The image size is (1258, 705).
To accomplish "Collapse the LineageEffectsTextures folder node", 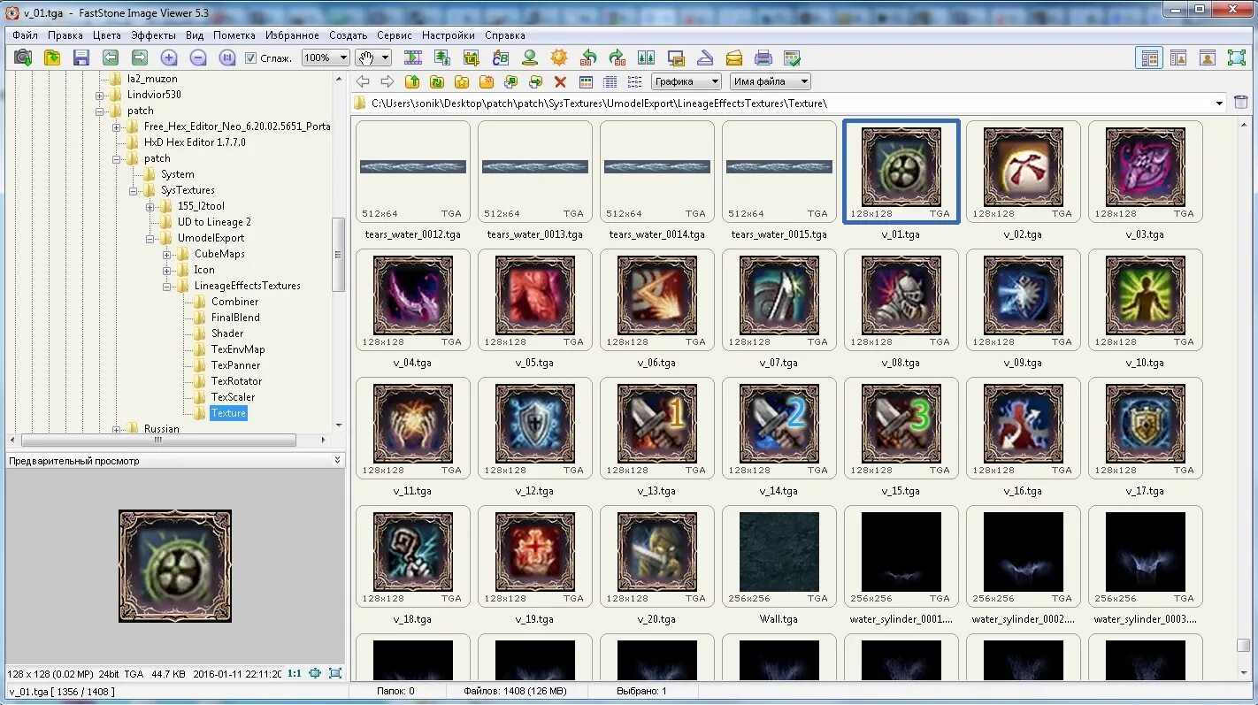I will pyautogui.click(x=168, y=286).
